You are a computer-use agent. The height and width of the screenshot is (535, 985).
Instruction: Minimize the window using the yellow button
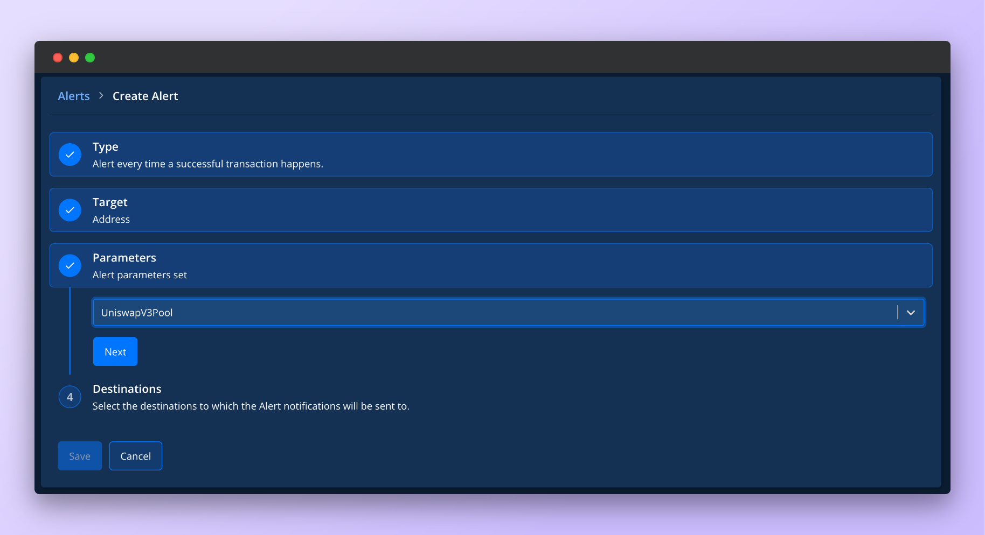point(74,58)
